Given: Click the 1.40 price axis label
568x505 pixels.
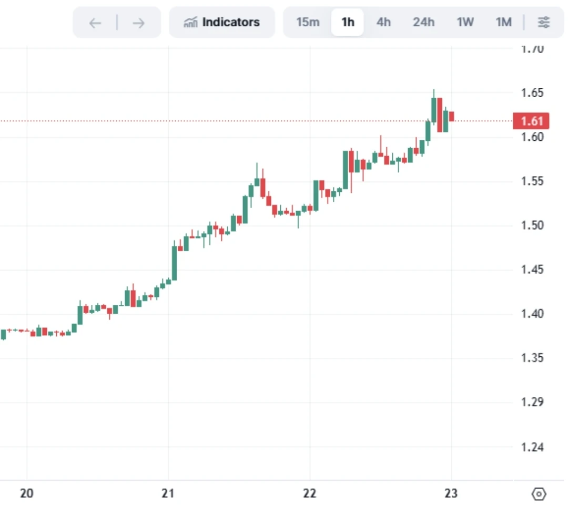Looking at the screenshot, I should click(x=532, y=314).
